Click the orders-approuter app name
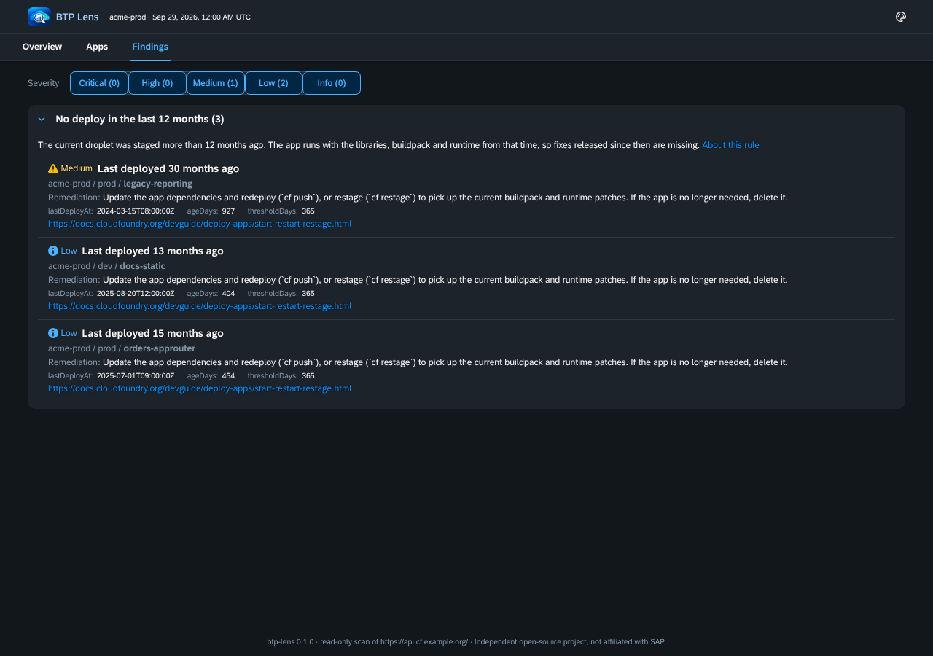This screenshot has width=933, height=656. (x=160, y=348)
